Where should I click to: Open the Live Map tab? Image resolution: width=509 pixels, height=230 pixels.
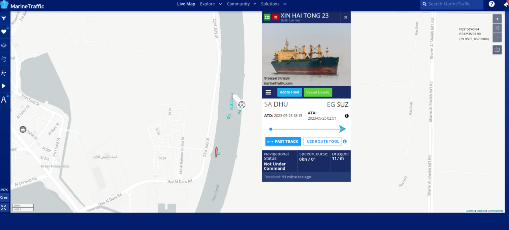click(x=186, y=4)
